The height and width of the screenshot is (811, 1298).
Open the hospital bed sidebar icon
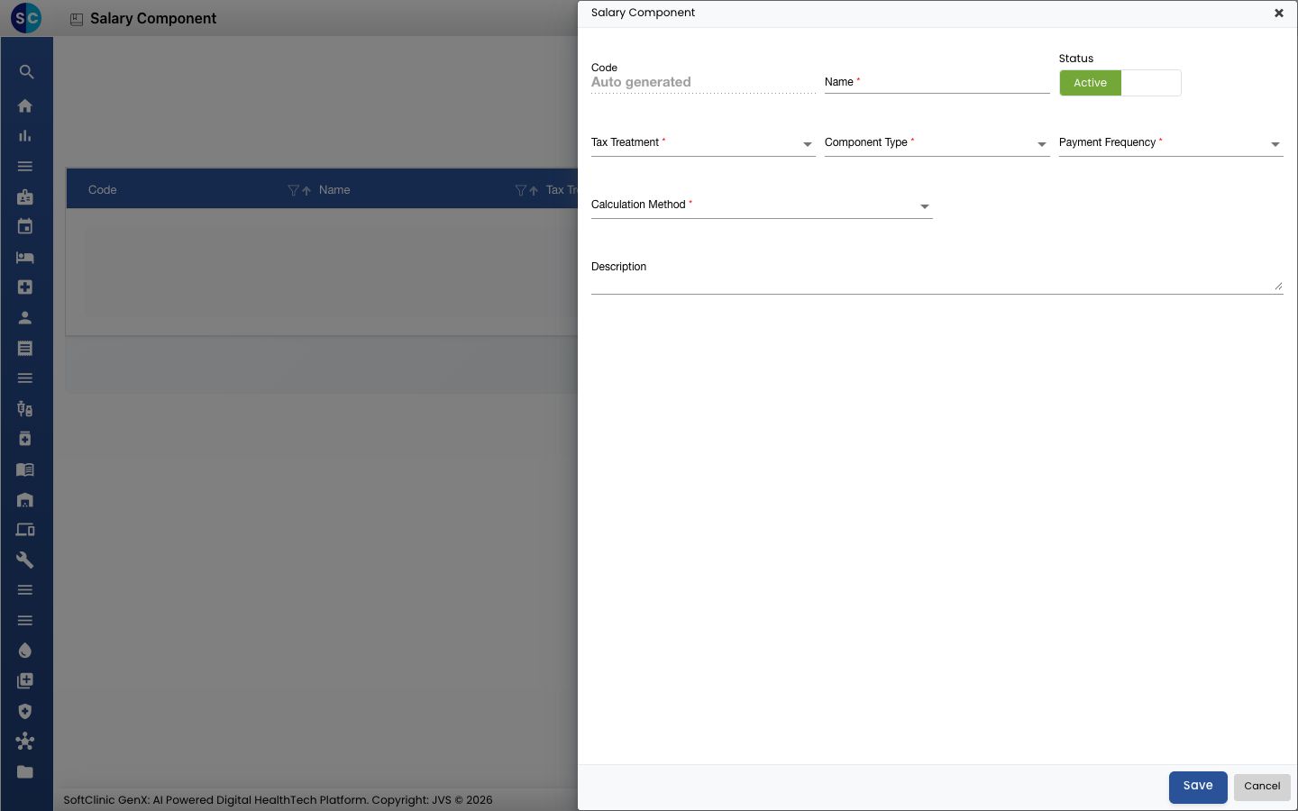tap(25, 257)
